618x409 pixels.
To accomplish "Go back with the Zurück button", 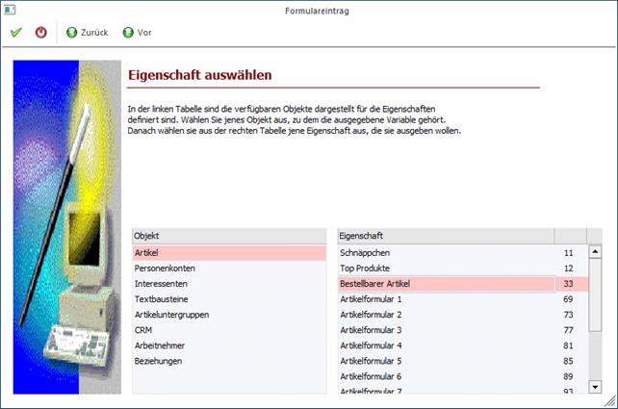I will [x=86, y=33].
